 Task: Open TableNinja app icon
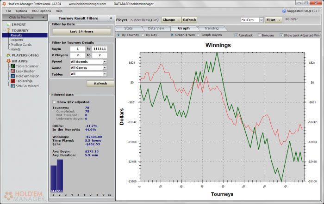(12, 81)
